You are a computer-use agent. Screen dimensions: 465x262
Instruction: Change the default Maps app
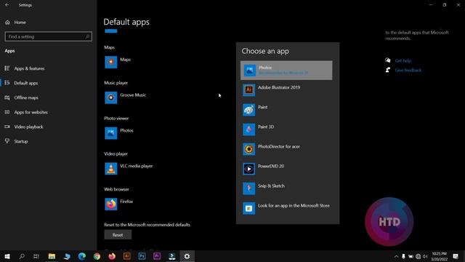[118, 63]
